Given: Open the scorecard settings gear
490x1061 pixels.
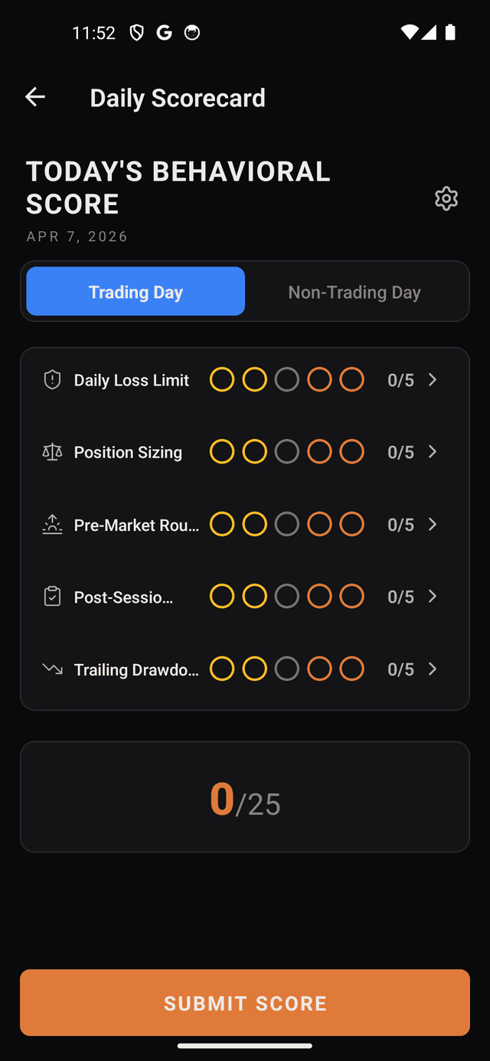Looking at the screenshot, I should click(446, 199).
